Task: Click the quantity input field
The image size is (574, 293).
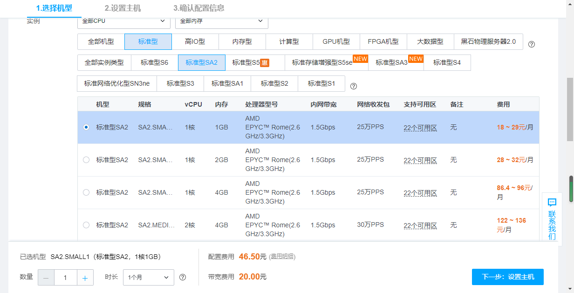Action: [x=65, y=278]
